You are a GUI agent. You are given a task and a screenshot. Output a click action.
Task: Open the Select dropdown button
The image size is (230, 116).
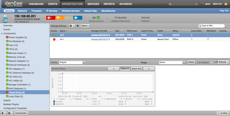coord(85,26)
